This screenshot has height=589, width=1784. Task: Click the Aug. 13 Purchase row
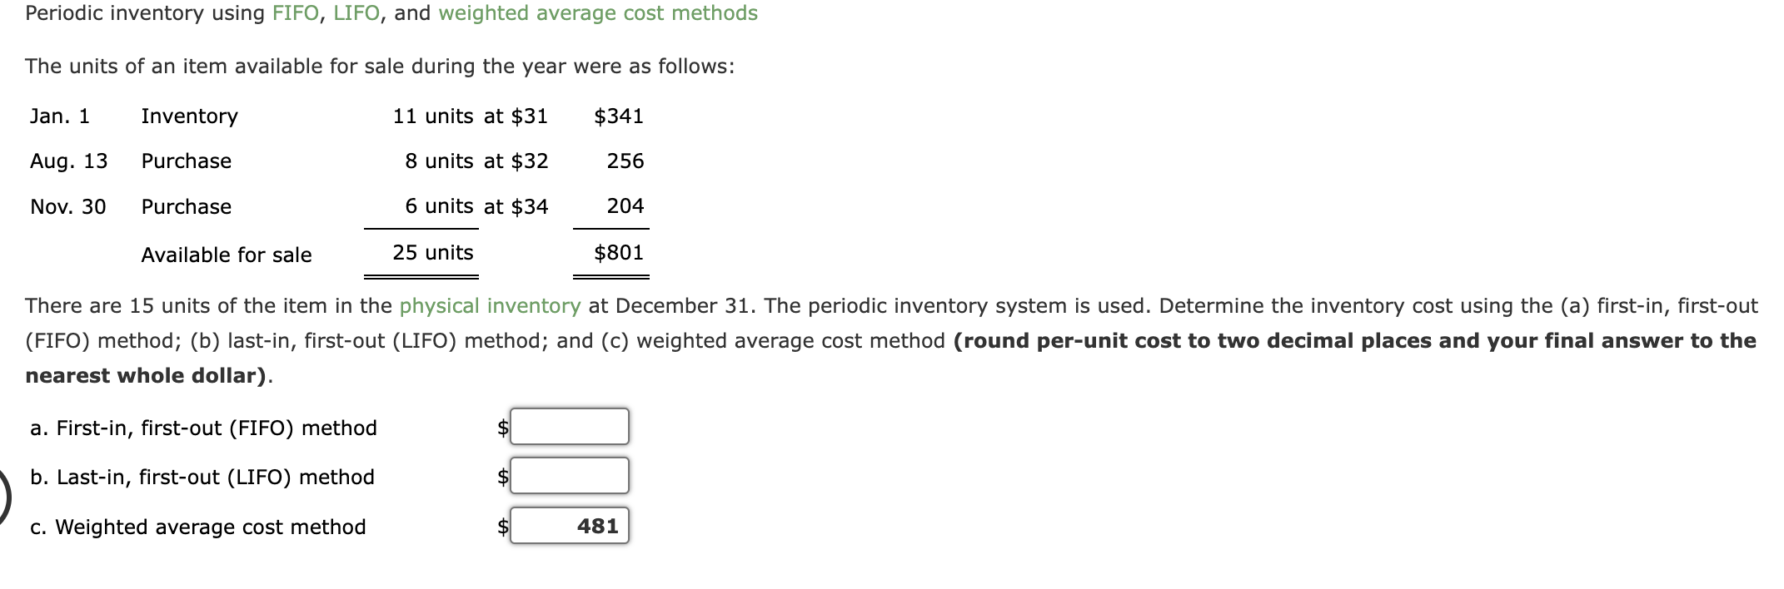click(333, 161)
